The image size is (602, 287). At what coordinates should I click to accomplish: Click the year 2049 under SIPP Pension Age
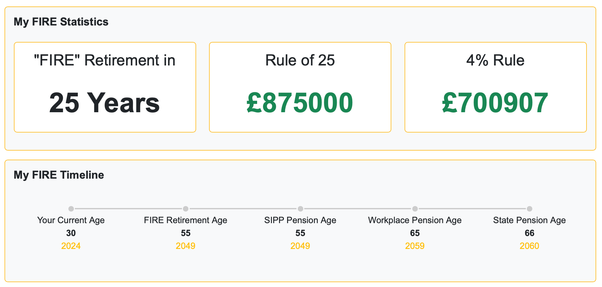click(300, 246)
